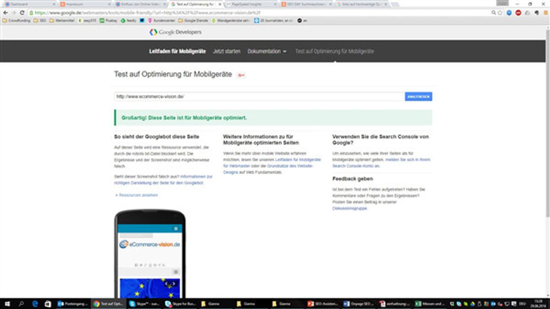Image resolution: width=550 pixels, height=309 pixels.
Task: Open the PDF einfuehrung taskbar item
Action: (x=394, y=304)
